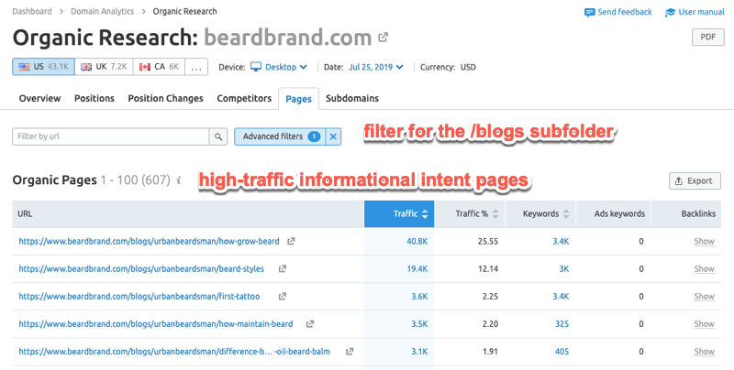Screen dimensions: 734x370
Task: Open external link icon for how-maintain-beard URL
Action: (x=310, y=324)
